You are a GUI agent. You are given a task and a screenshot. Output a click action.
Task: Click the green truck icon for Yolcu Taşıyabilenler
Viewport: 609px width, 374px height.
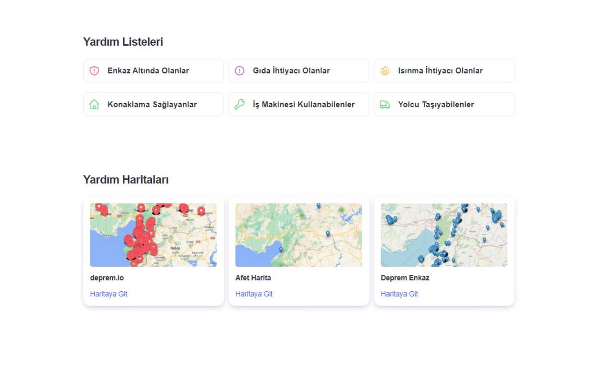click(x=385, y=105)
